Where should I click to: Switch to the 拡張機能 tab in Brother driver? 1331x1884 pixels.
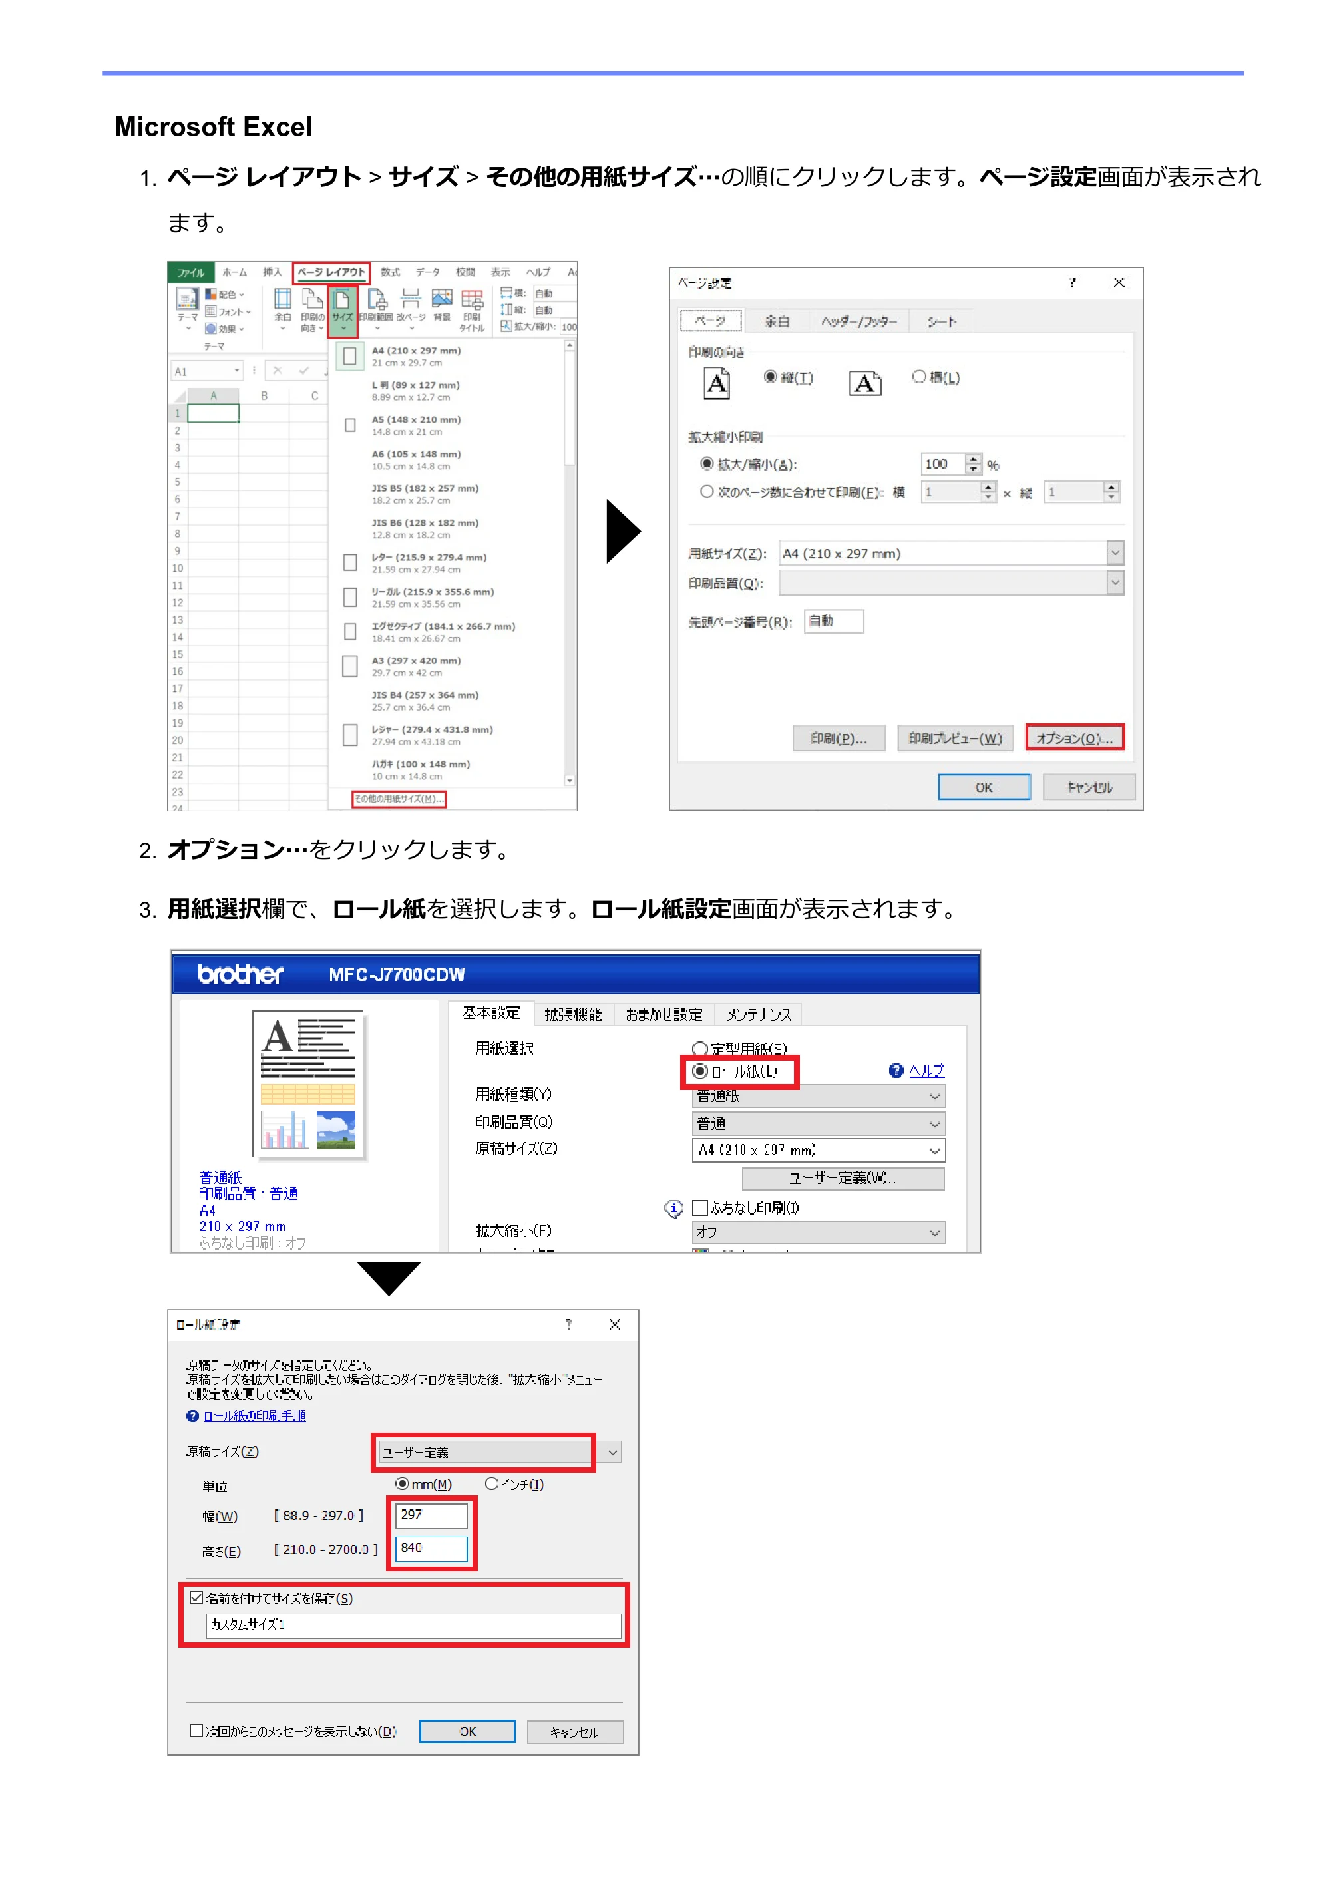click(x=573, y=1014)
